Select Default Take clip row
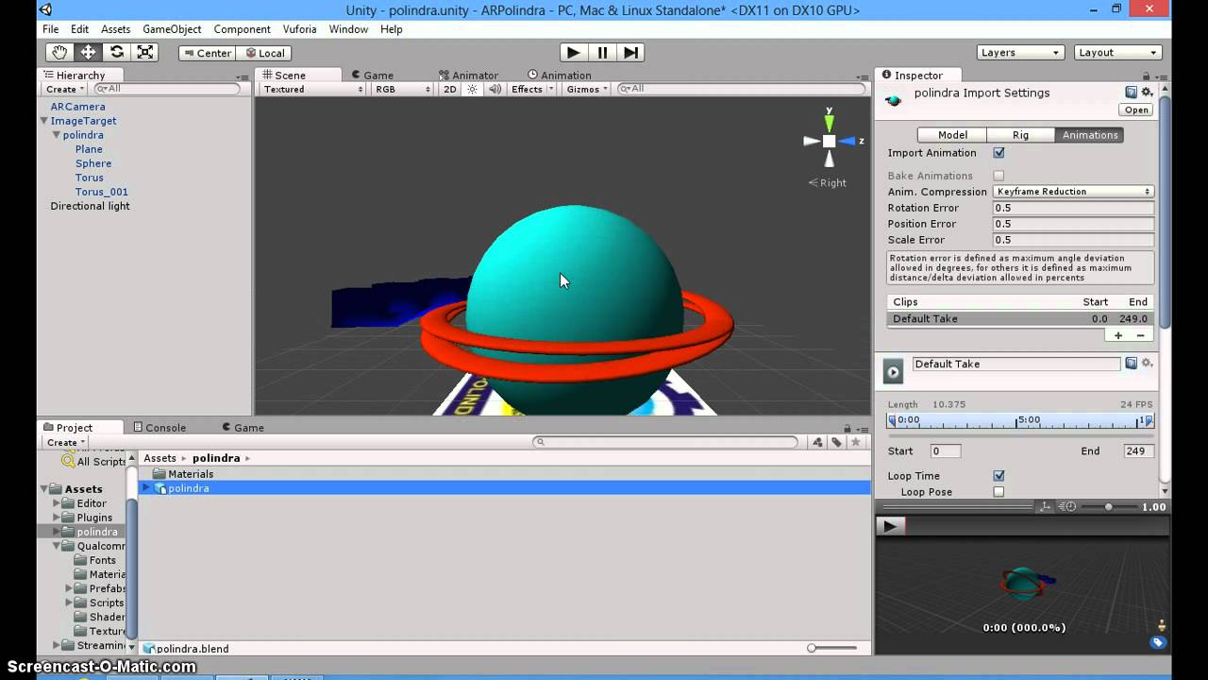Image resolution: width=1208 pixels, height=680 pixels. pos(1020,319)
